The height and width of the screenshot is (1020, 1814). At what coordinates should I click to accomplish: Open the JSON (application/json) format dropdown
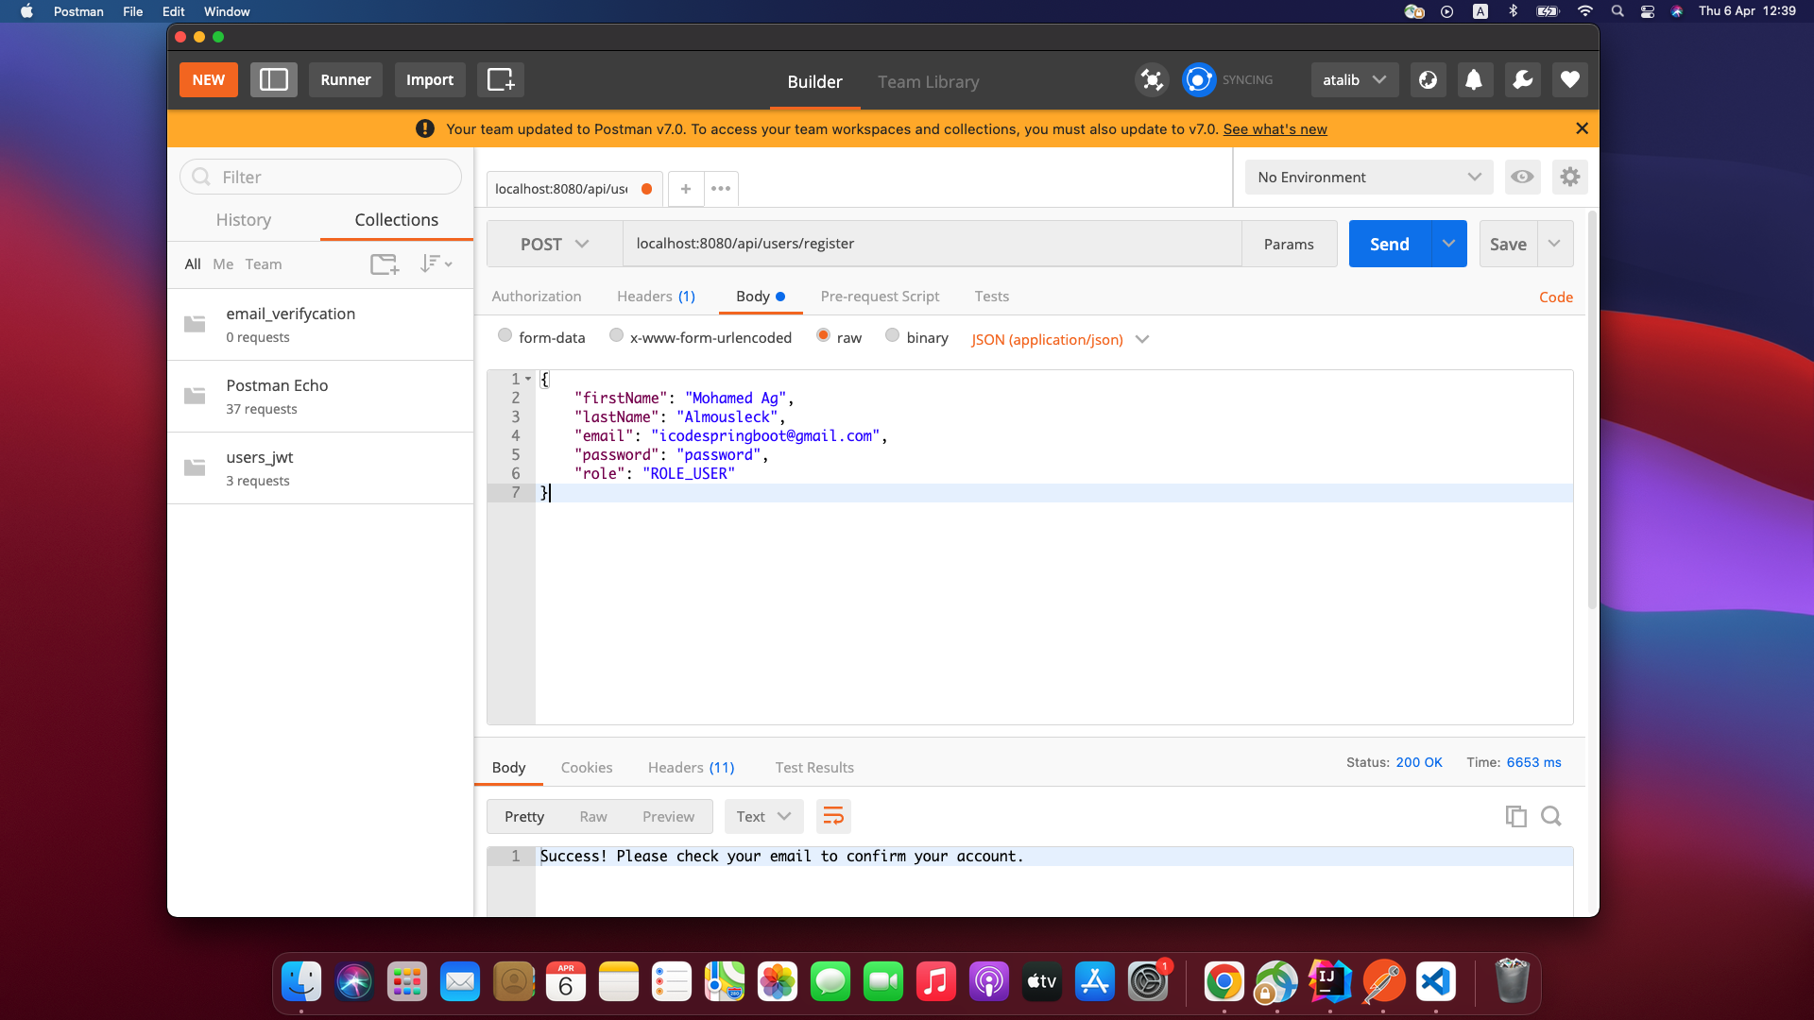click(1059, 339)
